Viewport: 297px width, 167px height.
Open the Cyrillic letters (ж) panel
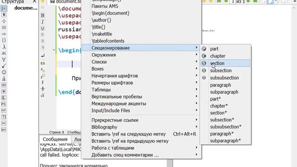point(4,53)
